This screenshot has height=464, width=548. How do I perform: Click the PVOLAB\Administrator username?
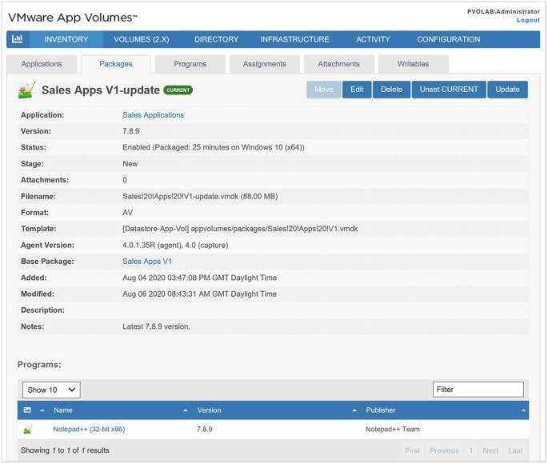coord(503,11)
